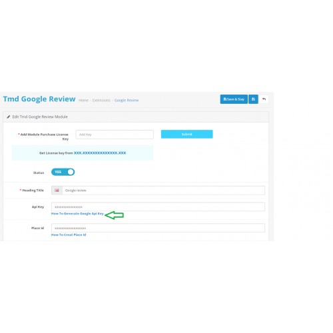Click the Tmd Google Review page title

(x=39, y=99)
